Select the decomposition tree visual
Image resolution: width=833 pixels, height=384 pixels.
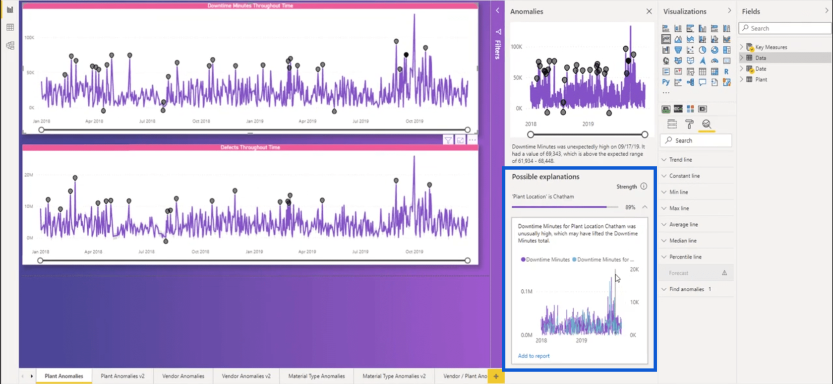coord(690,82)
